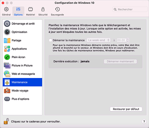Click the Web et messagerie globe icon
The height and width of the screenshot is (128, 149).
7,74
